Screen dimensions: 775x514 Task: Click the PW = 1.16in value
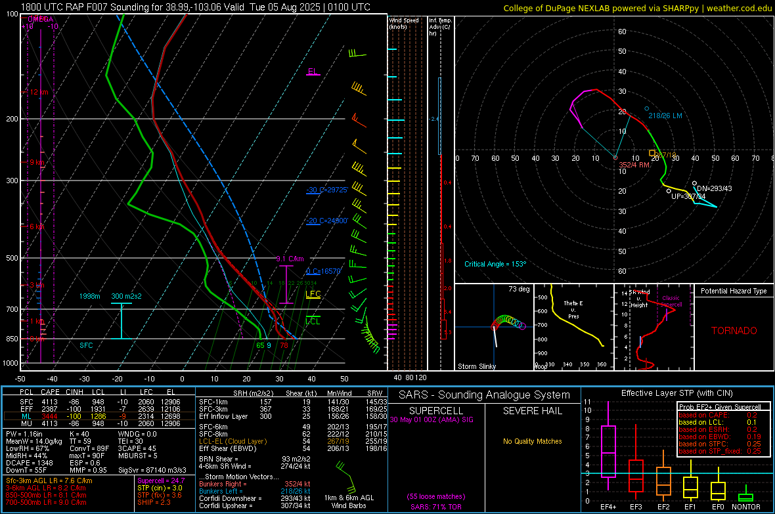pyautogui.click(x=24, y=434)
